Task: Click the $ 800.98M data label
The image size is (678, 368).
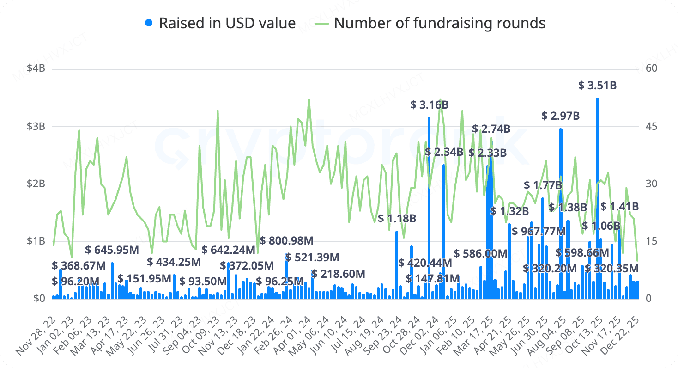Action: point(287,241)
